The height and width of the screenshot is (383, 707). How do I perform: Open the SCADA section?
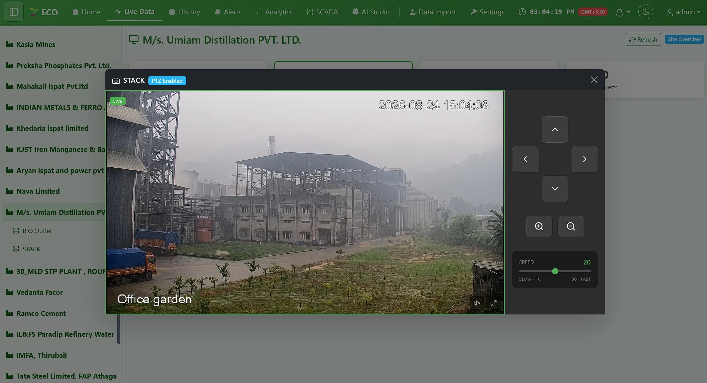[322, 12]
